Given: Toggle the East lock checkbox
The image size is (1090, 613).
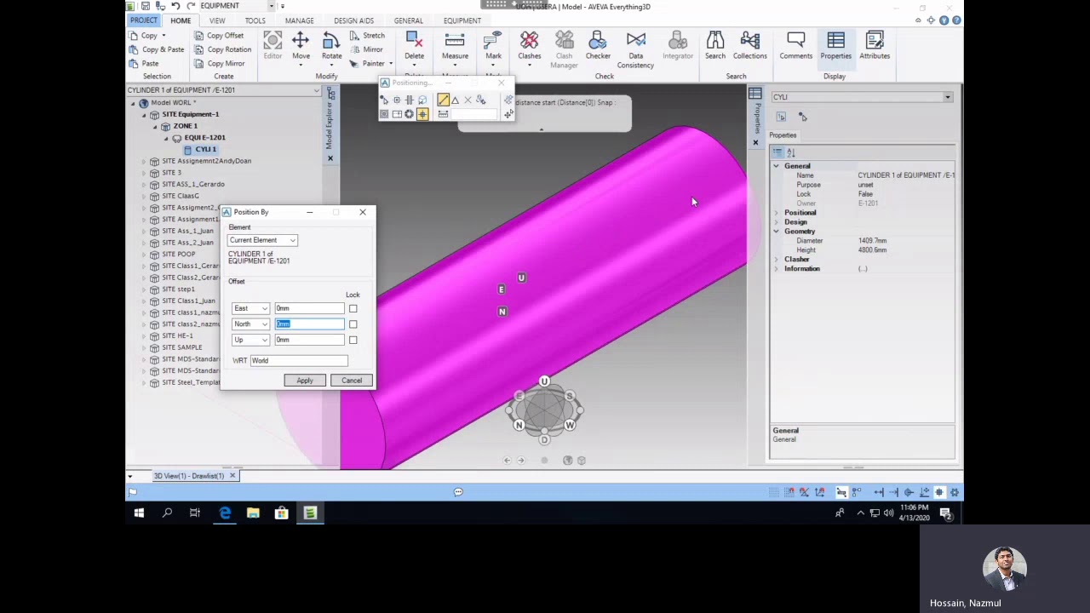Looking at the screenshot, I should point(353,308).
